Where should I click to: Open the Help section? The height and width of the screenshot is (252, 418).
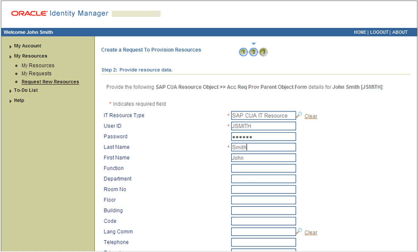coord(19,100)
